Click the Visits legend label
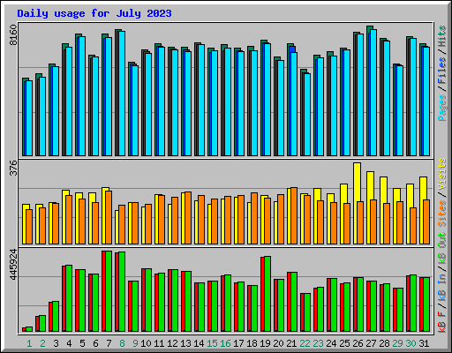Image resolution: width=452 pixels, height=353 pixels. [442, 174]
